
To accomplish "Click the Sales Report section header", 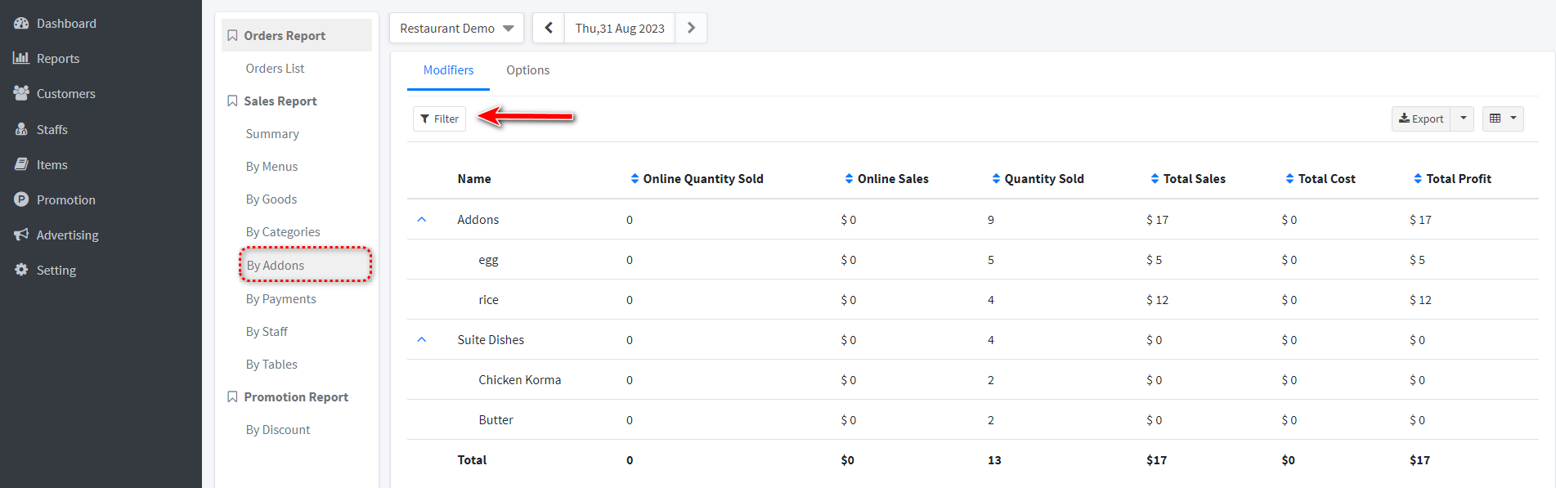I will pos(280,101).
